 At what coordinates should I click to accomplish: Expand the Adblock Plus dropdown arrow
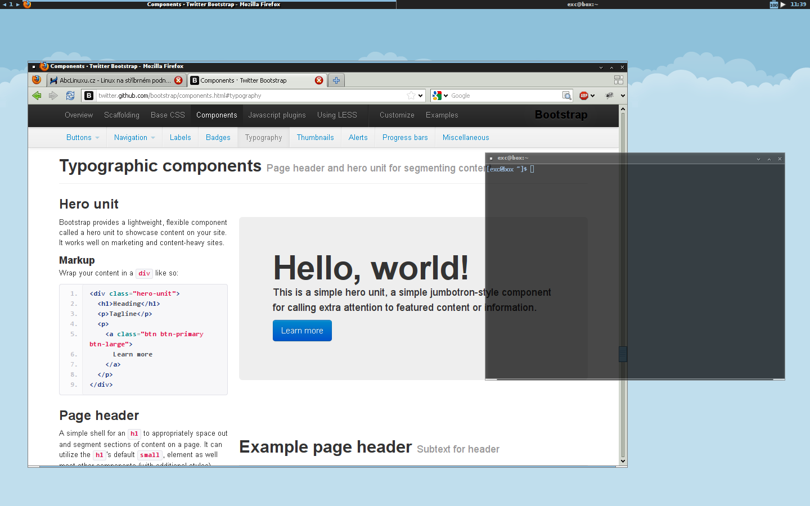pos(592,96)
